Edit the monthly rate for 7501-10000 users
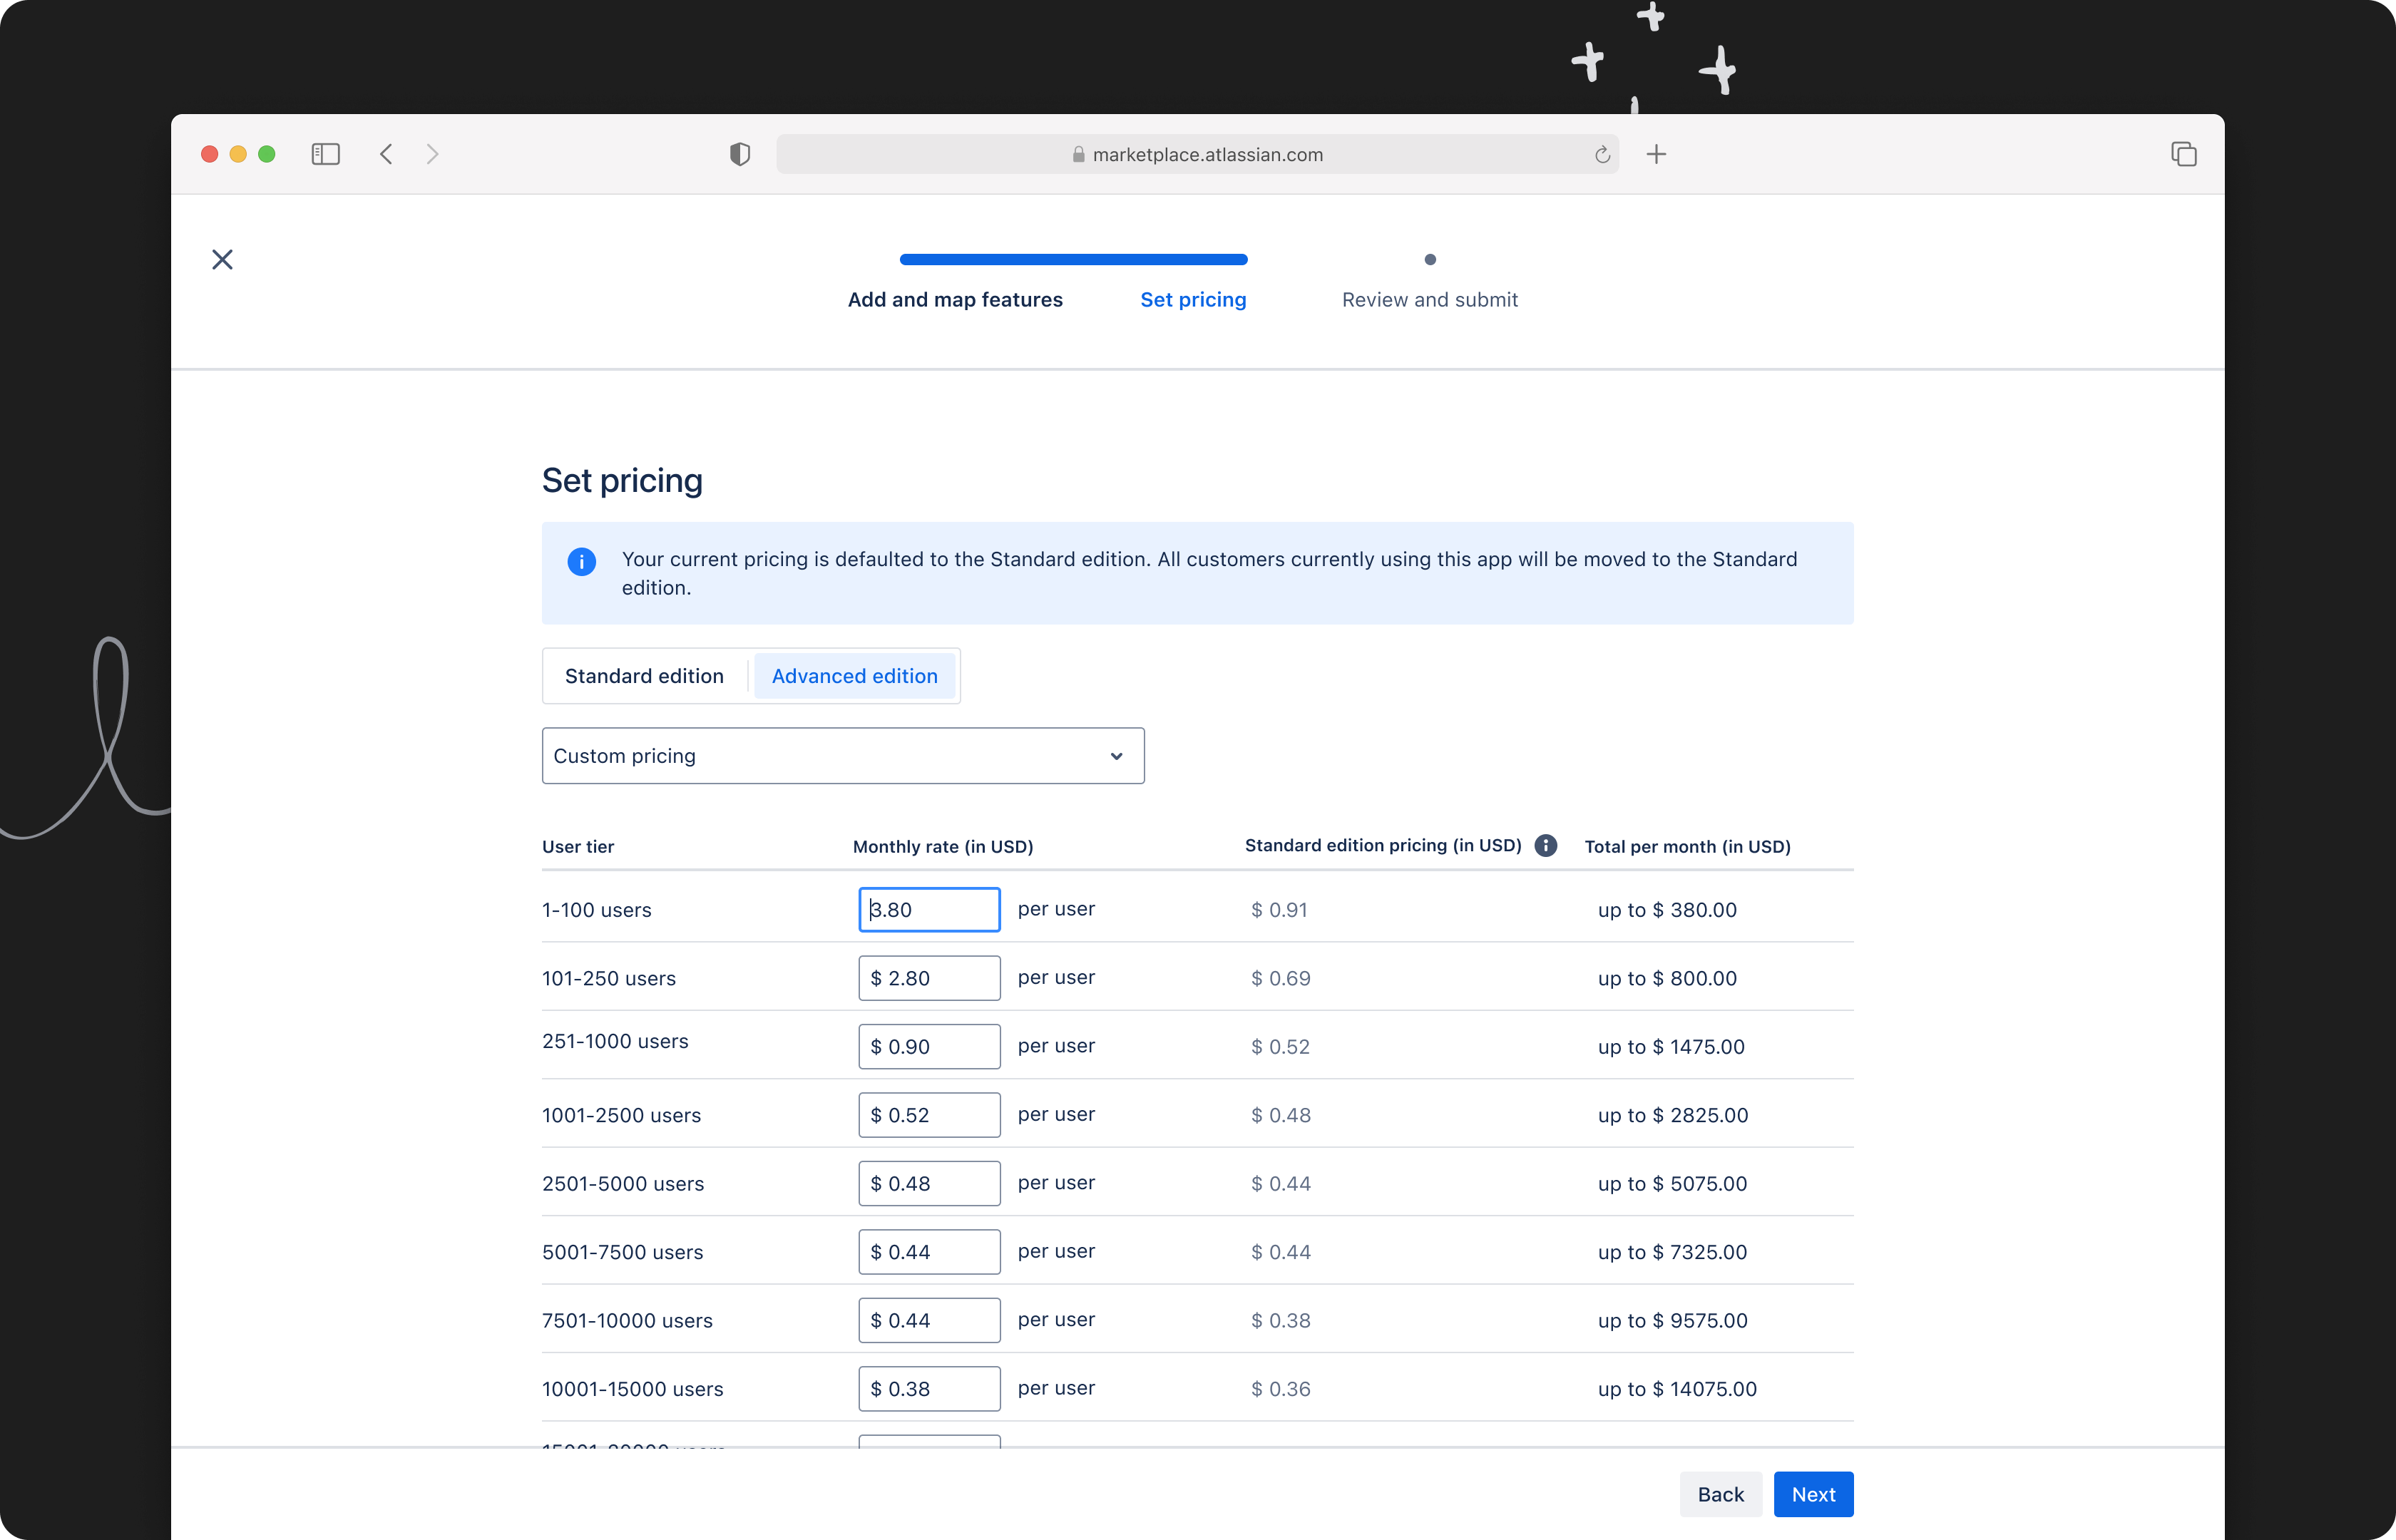Screen dimensions: 2396x1540 click(929, 1321)
